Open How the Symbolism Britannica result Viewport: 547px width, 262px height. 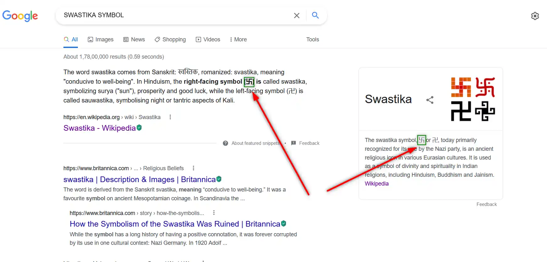(x=175, y=224)
